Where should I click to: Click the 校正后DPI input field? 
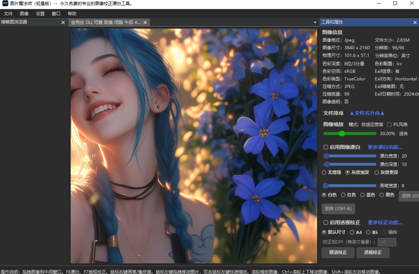(387, 242)
